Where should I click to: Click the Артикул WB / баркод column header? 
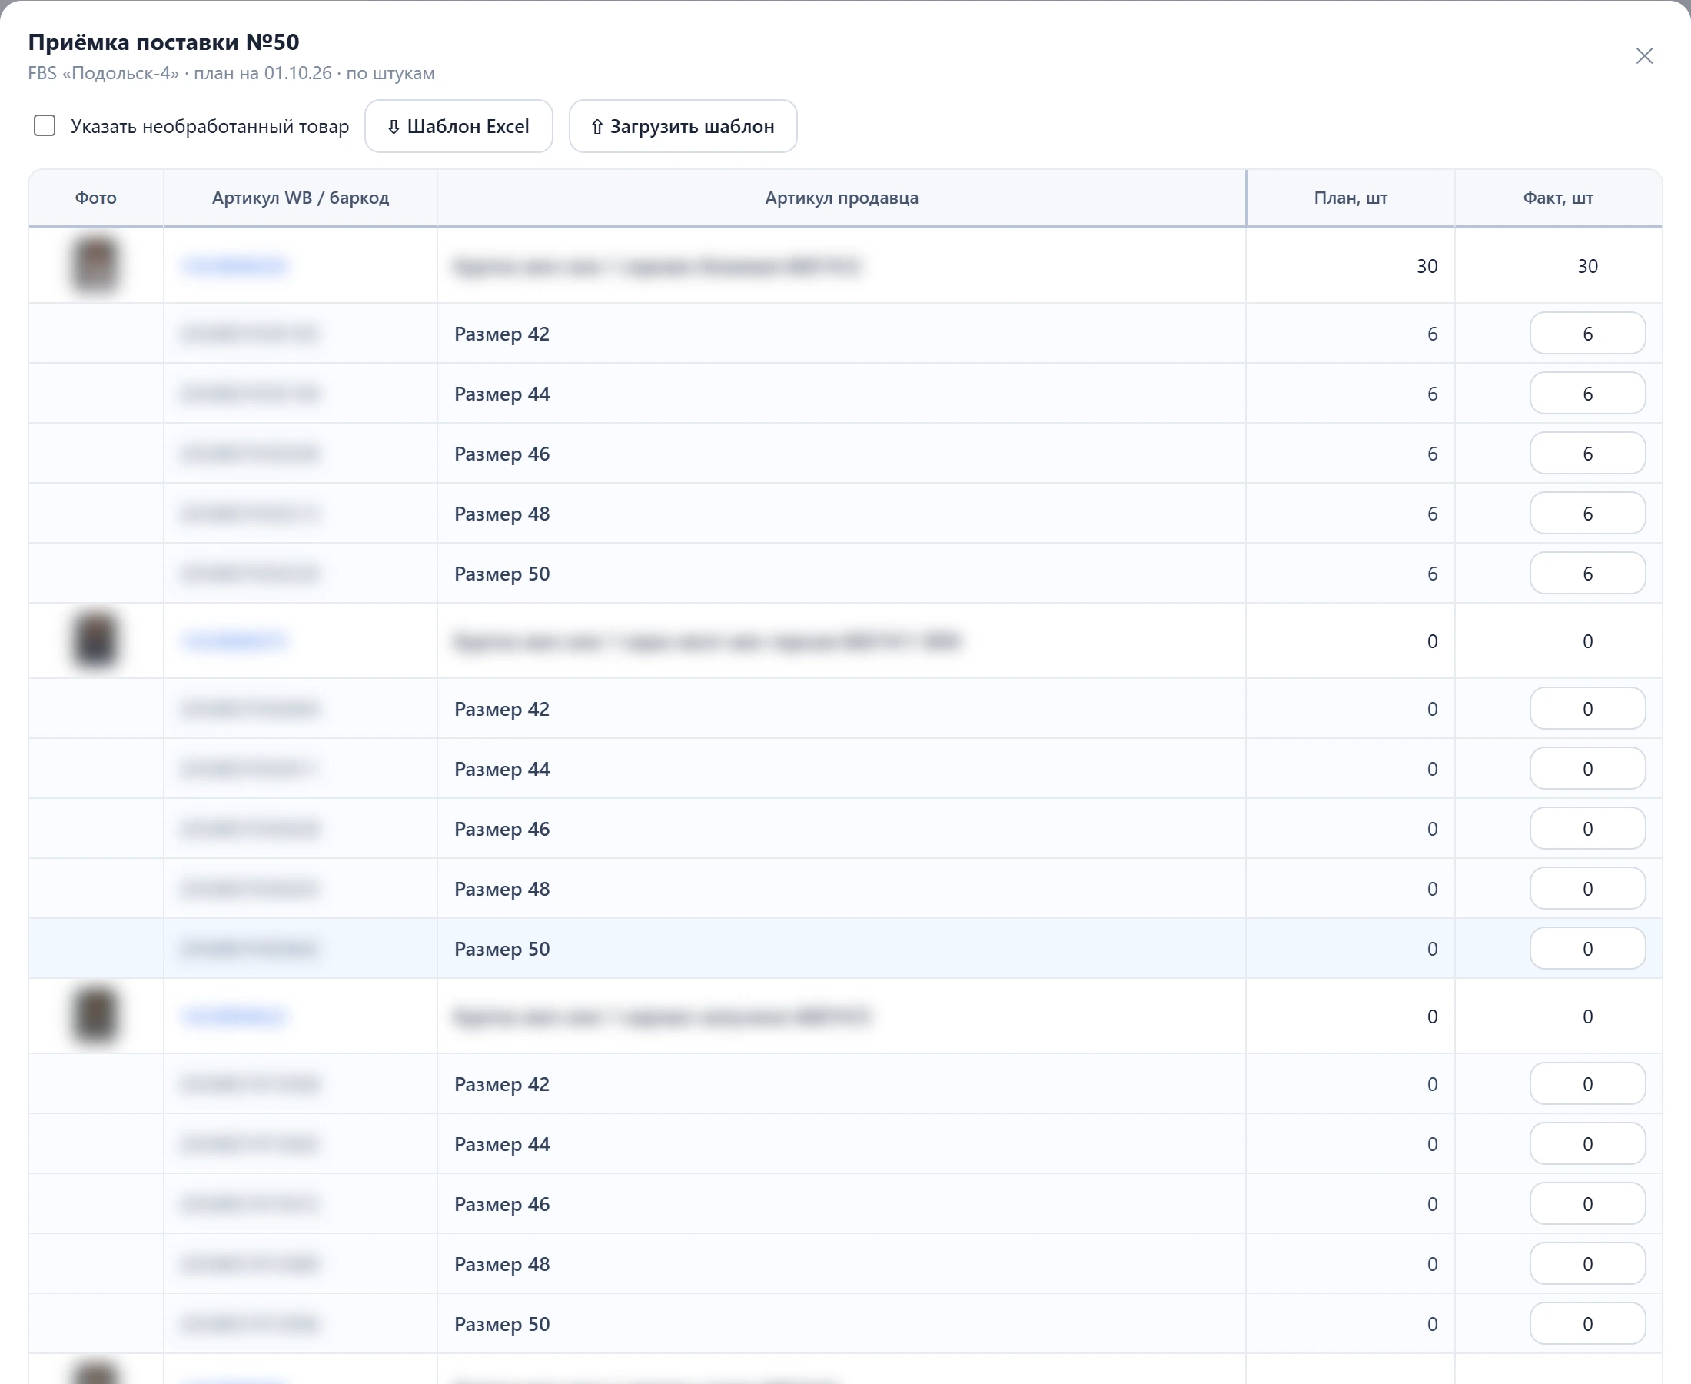[301, 198]
